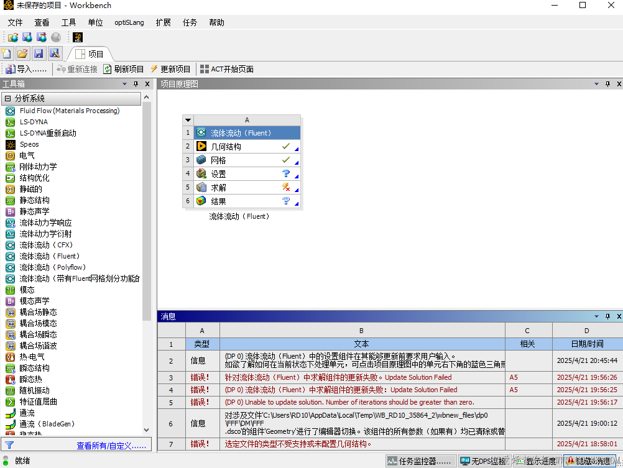This screenshot has height=468, width=623.
Task: Open toolbox panel dropdown arrow
Action: pyautogui.click(x=125, y=84)
